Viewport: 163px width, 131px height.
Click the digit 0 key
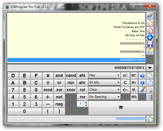coord(25,111)
